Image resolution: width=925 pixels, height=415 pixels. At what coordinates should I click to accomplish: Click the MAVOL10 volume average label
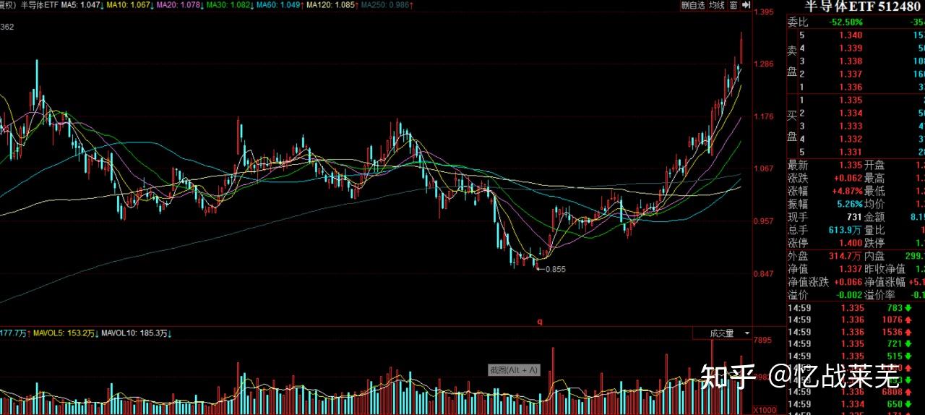[134, 333]
